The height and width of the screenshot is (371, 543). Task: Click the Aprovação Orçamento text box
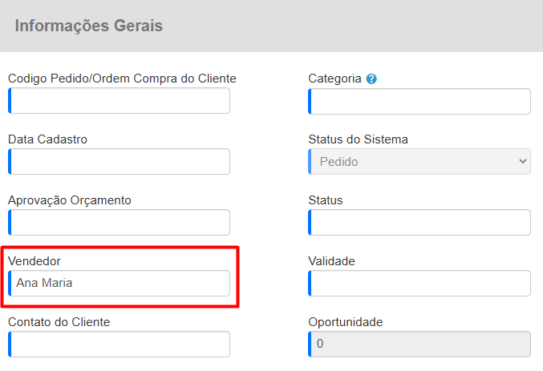click(x=120, y=223)
